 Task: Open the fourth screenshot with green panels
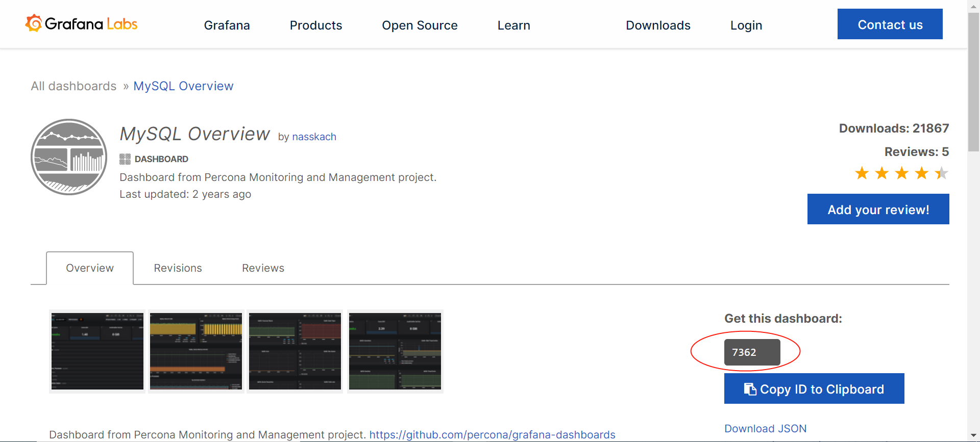(x=395, y=351)
